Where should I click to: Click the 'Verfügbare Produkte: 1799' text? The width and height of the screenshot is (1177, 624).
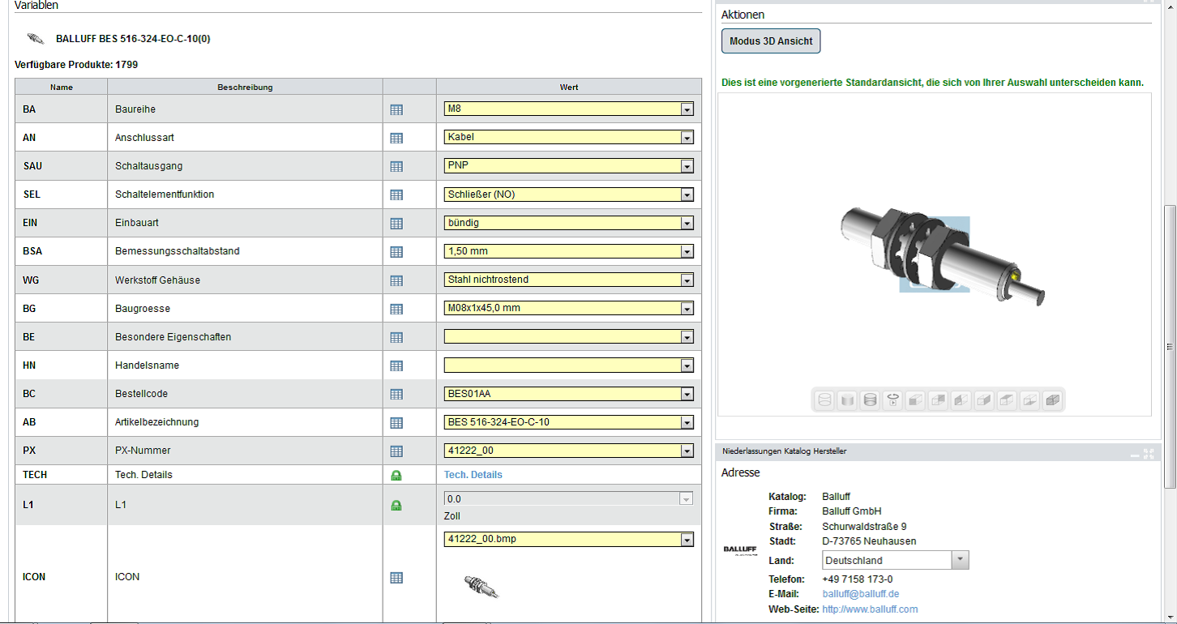pos(76,65)
